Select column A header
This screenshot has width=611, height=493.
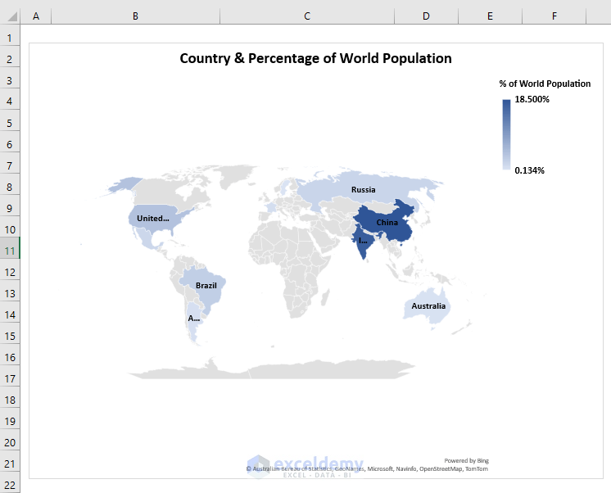(36, 16)
